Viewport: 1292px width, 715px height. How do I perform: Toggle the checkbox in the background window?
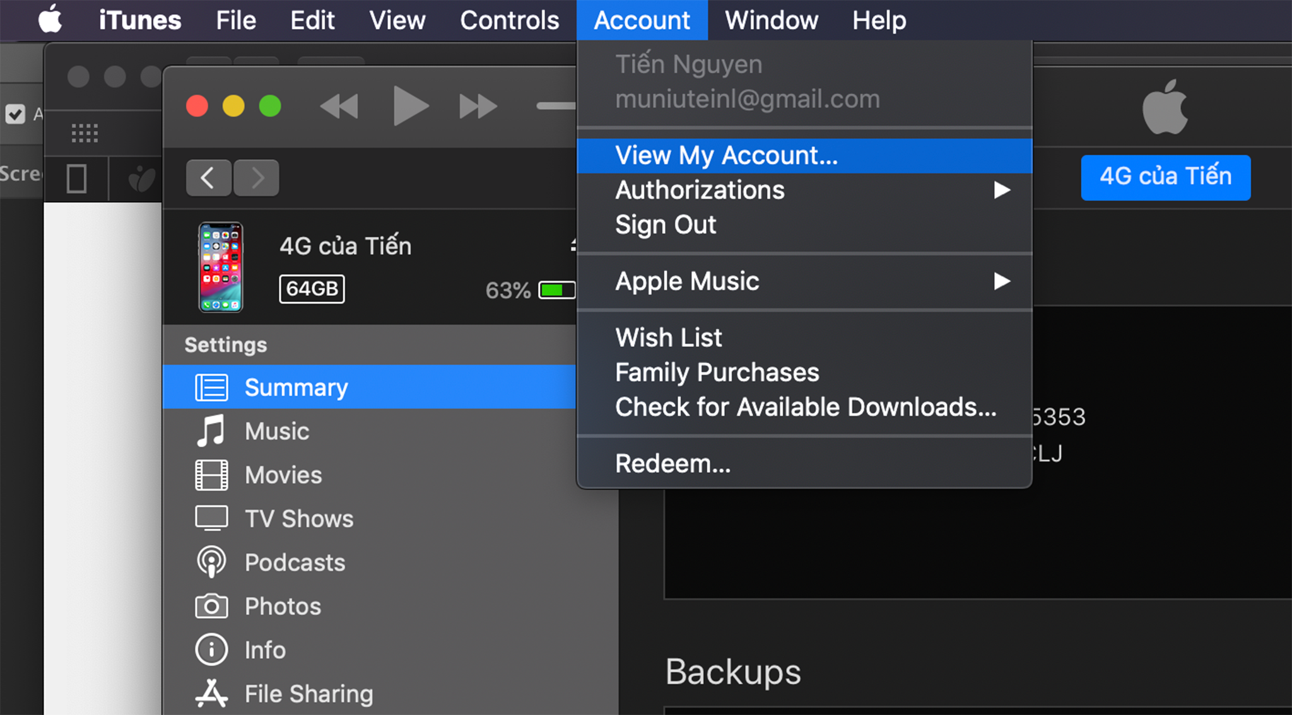[x=15, y=114]
